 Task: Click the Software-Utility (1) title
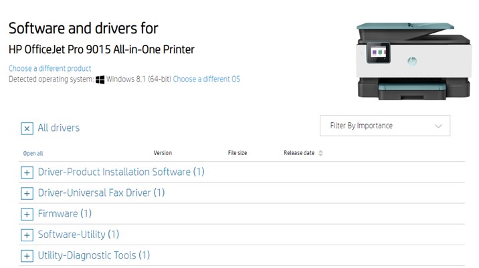[78, 234]
